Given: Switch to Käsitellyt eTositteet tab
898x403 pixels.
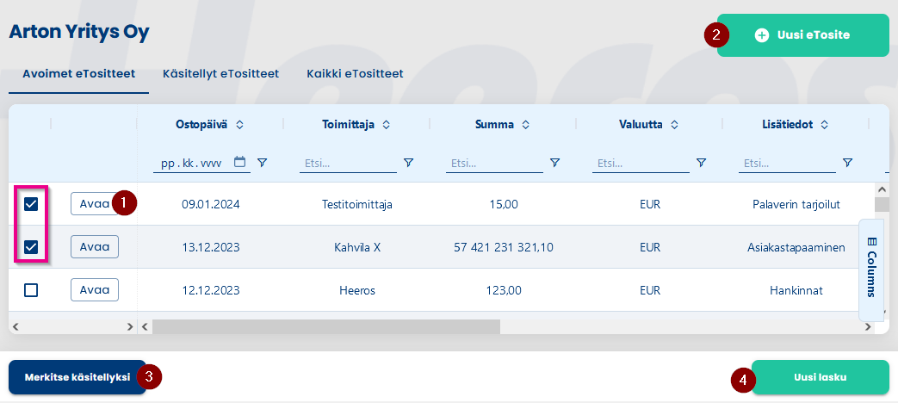Looking at the screenshot, I should point(220,74).
